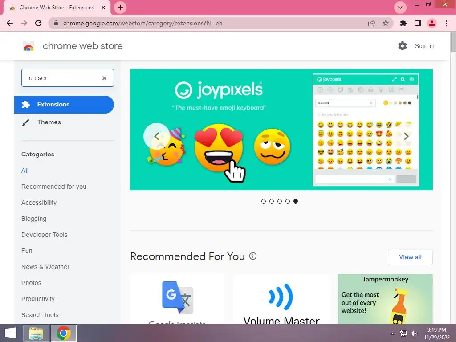The width and height of the screenshot is (456, 342).
Task: Select the fourth carousel dot
Action: tap(288, 201)
